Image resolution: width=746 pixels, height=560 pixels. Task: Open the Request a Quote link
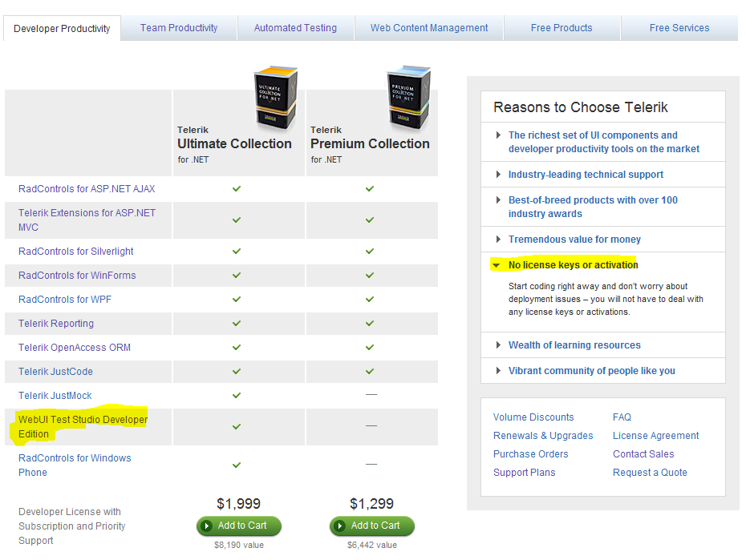(x=650, y=473)
